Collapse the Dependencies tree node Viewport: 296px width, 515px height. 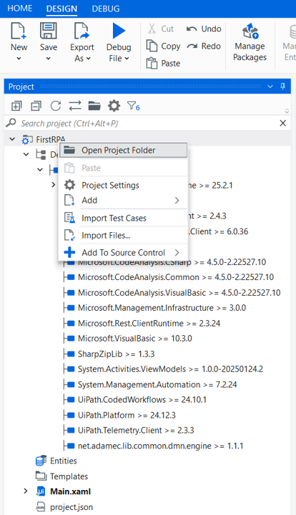coord(26,154)
